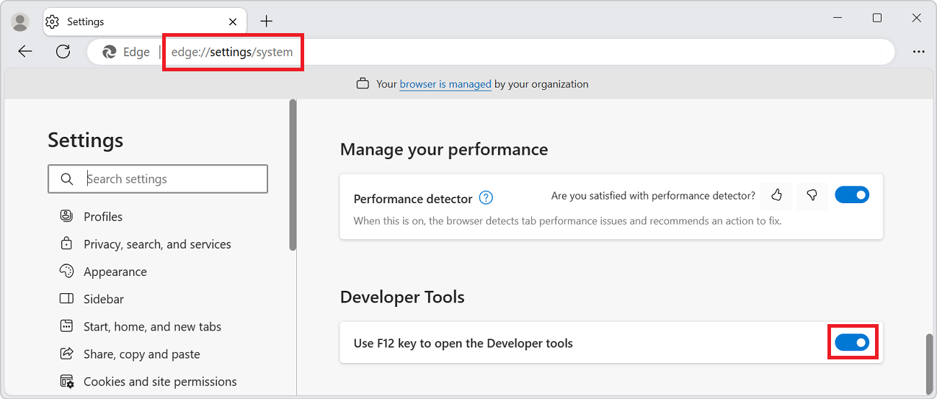The image size is (937, 399).
Task: Open Profiles settings
Action: [x=103, y=217]
